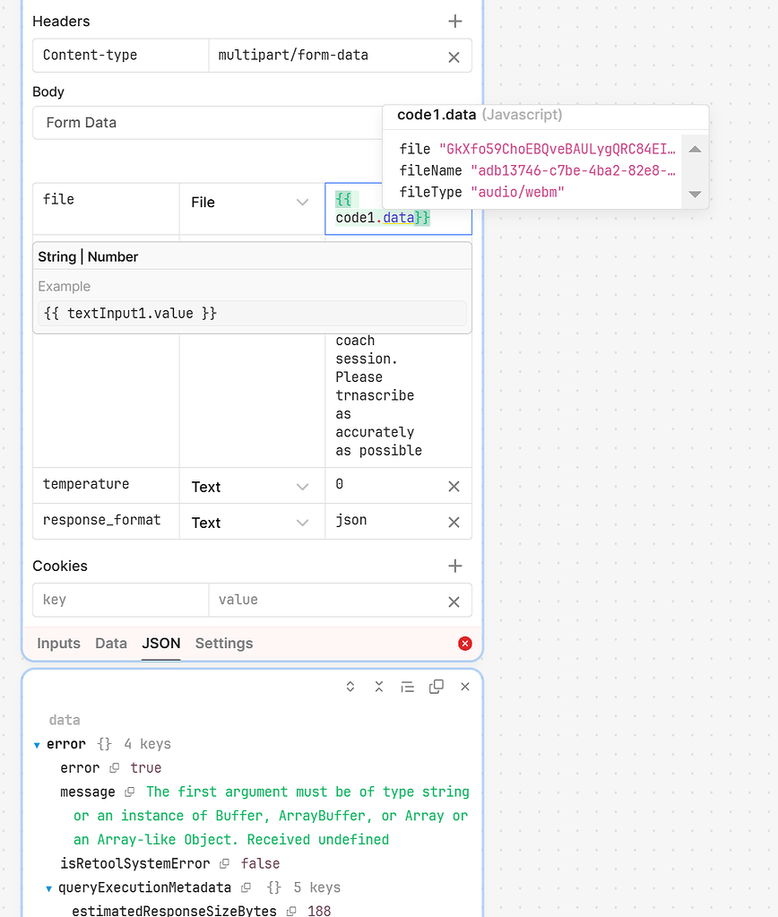Viewport: 778px width, 917px height.
Task: Click the add Cookie plus icon
Action: pyautogui.click(x=455, y=566)
